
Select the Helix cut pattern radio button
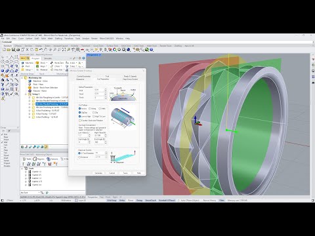pos(100,109)
